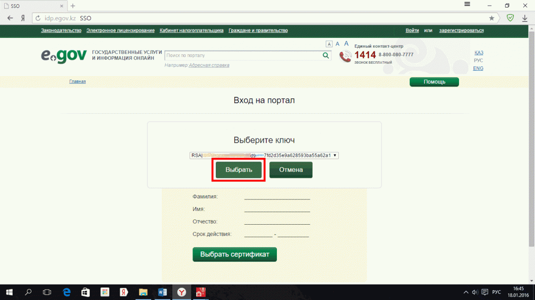Click the зарегистрироваться link
535x300 pixels.
click(461, 29)
